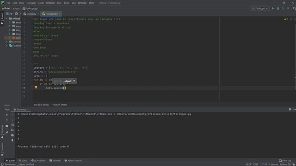Click the restore layout icon in Run panel
296x166 pixels.
click(x=7, y=126)
